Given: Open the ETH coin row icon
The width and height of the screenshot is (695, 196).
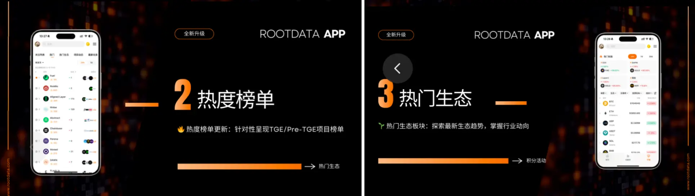Looking at the screenshot, I should pos(605,113).
